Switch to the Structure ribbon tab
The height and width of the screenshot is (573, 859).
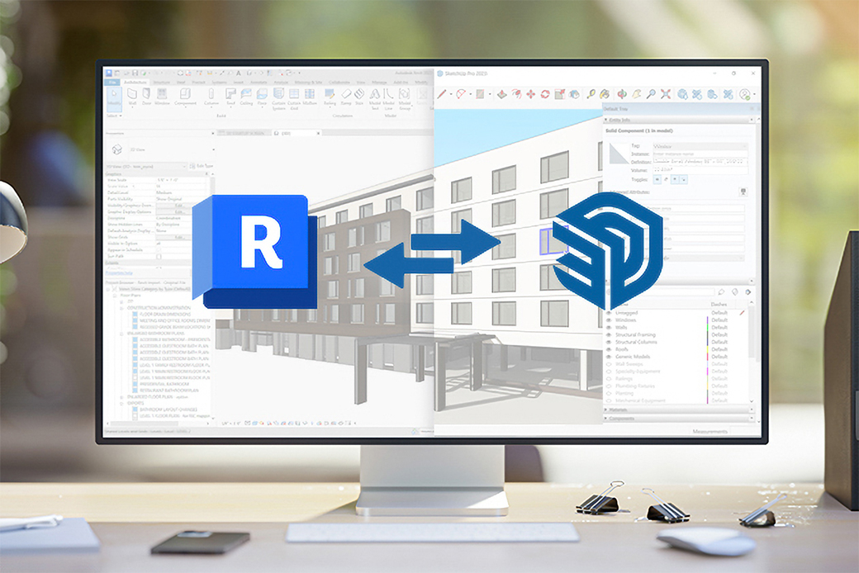pos(162,83)
